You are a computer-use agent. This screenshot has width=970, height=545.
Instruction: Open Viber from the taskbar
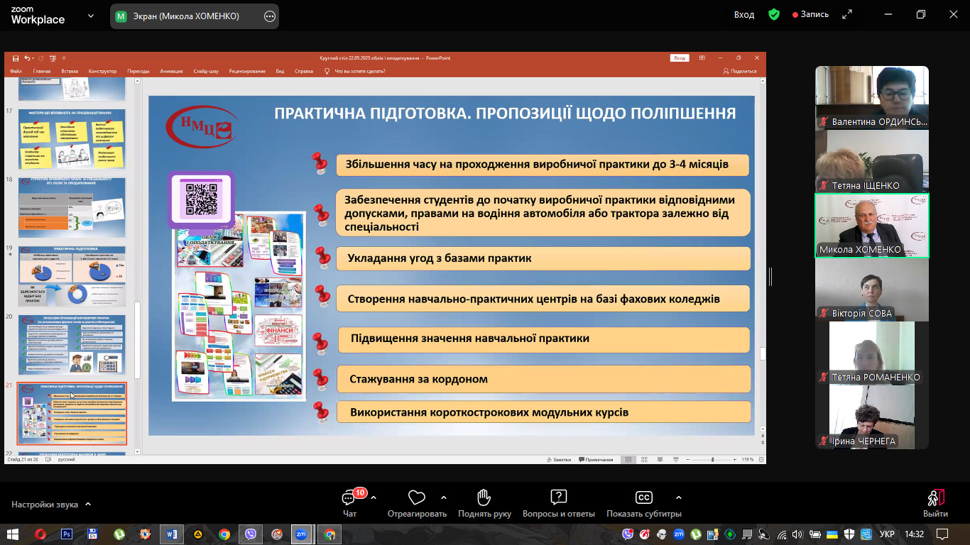click(x=250, y=534)
